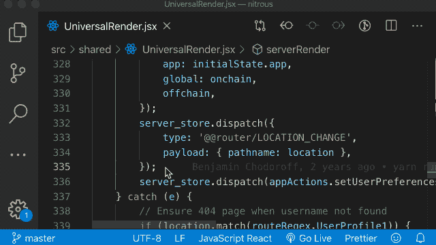Click the editor minimap scrollbar
Viewport: 436px width, 245px height.
point(431,144)
